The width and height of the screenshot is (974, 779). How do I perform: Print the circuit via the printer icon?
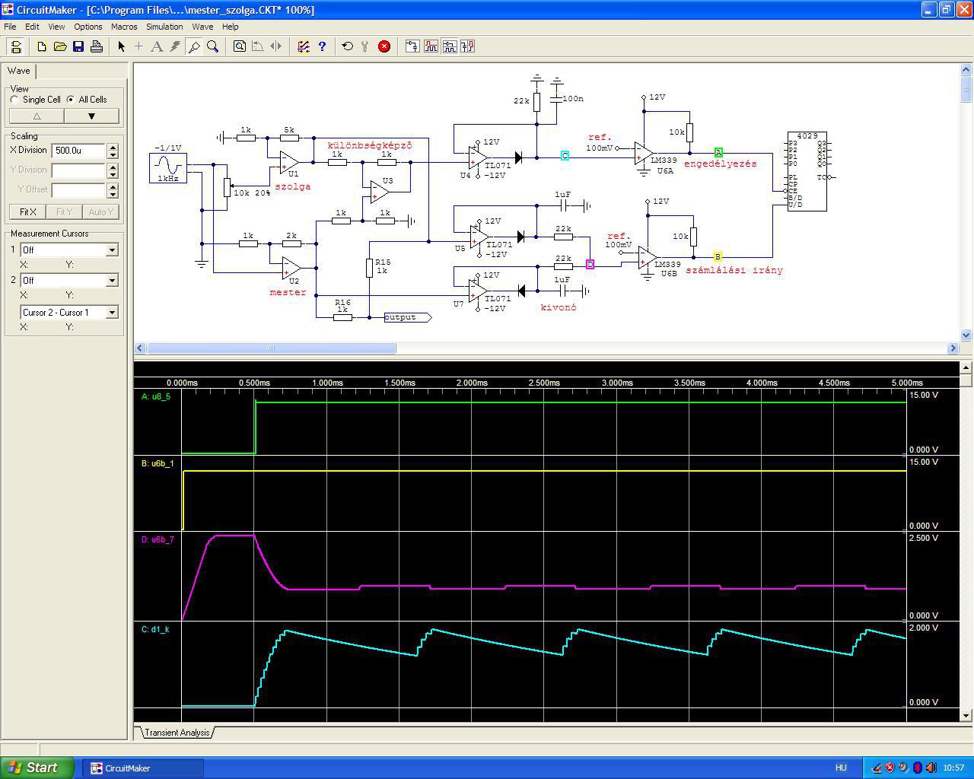pyautogui.click(x=97, y=46)
